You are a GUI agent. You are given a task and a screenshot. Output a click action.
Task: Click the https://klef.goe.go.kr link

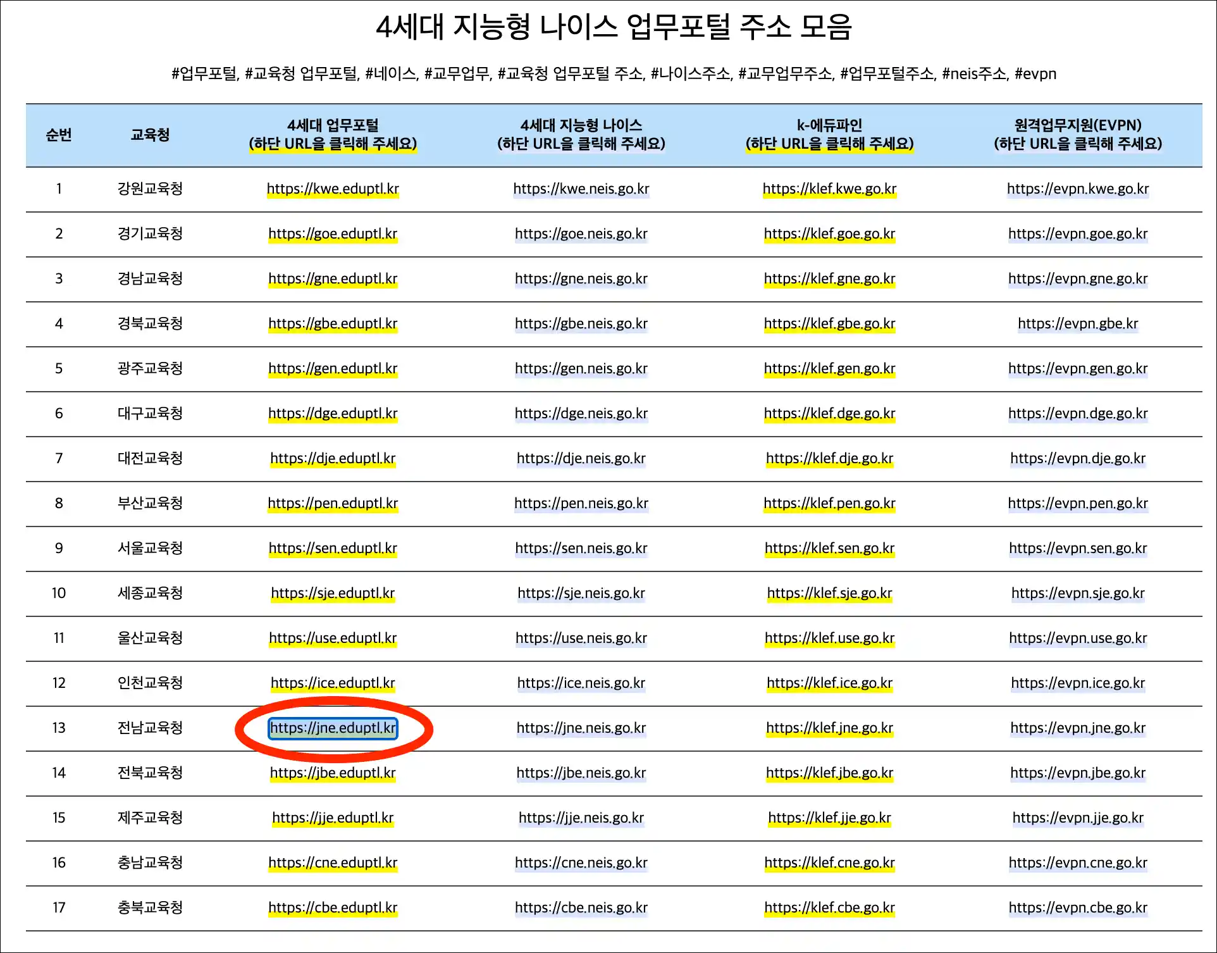point(829,234)
